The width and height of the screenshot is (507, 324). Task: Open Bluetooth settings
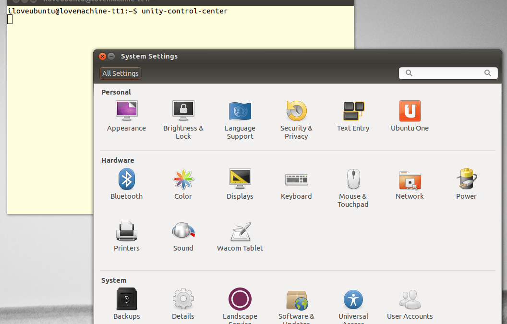tap(126, 184)
